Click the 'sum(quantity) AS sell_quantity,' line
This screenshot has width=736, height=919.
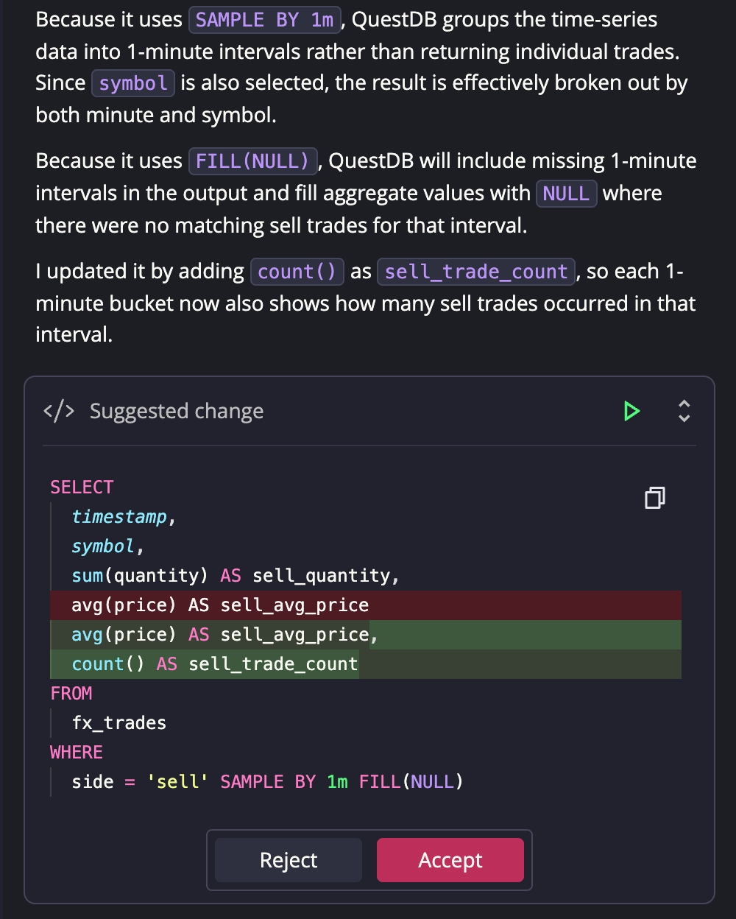(236, 576)
